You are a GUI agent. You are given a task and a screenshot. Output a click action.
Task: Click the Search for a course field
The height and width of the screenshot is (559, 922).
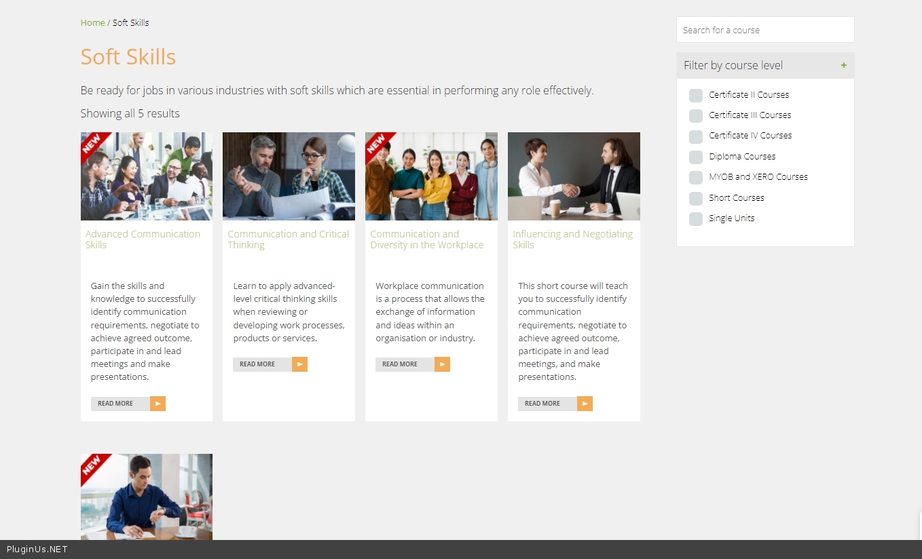(x=764, y=30)
